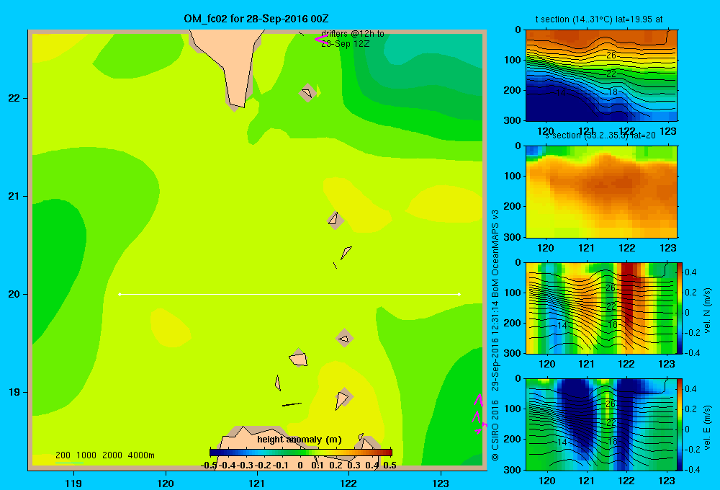
Task: Click the main map latitude label 20
Action: click(14, 294)
